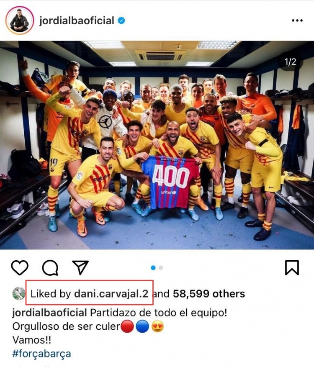Open the jordialbaoficial username in the header
This screenshot has width=314, height=367.
pyautogui.click(x=77, y=21)
